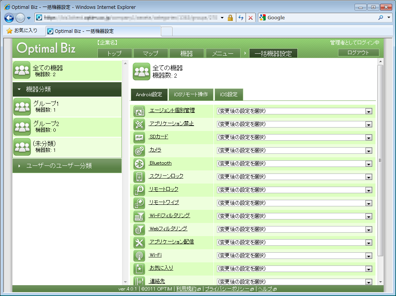
Task: Open the リモートワイプ setting dropdown
Action: (294, 203)
